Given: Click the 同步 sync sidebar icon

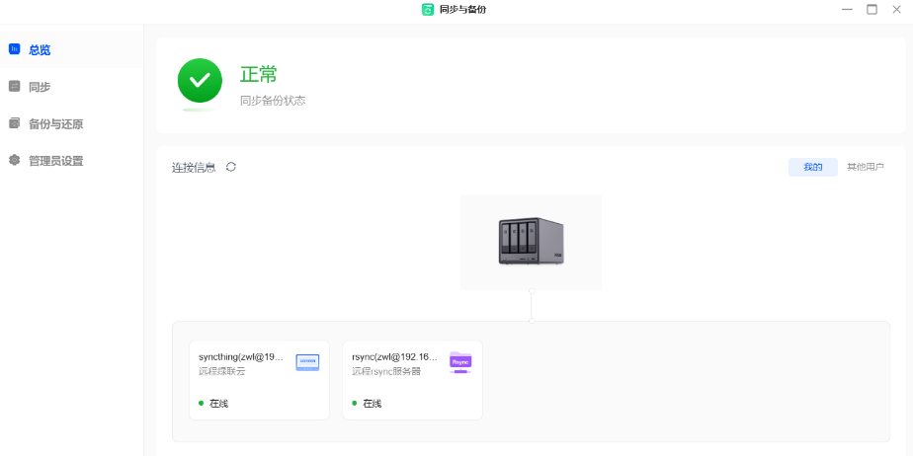Looking at the screenshot, I should 14,86.
